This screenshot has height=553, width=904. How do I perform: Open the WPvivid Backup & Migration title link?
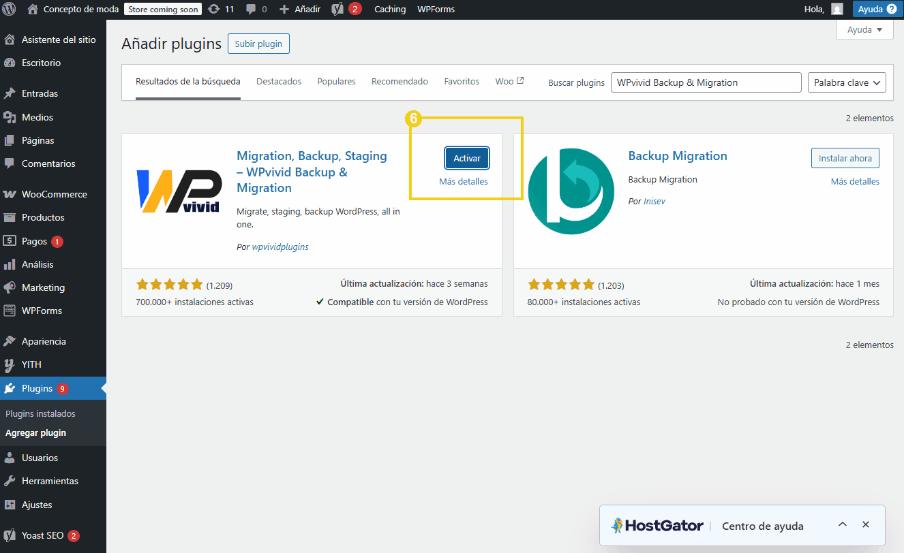pyautogui.click(x=312, y=172)
